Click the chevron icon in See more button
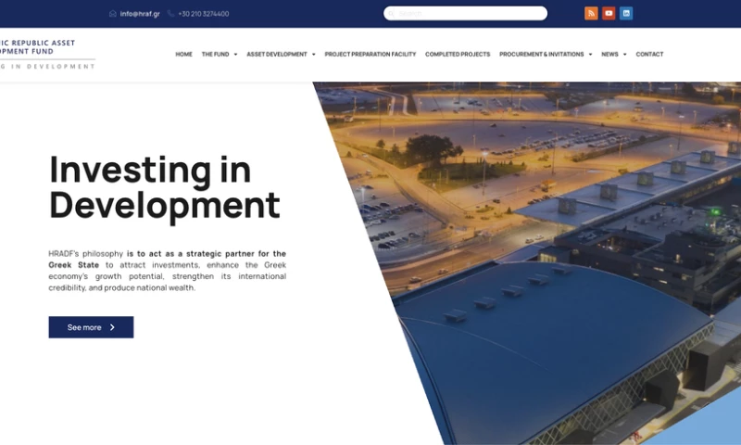741x445 pixels. tap(112, 327)
